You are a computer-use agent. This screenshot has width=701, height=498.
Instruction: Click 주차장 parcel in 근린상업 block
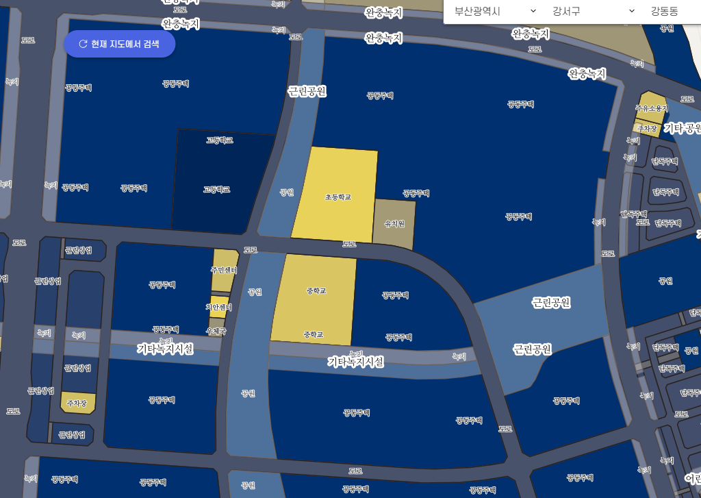tap(78, 403)
